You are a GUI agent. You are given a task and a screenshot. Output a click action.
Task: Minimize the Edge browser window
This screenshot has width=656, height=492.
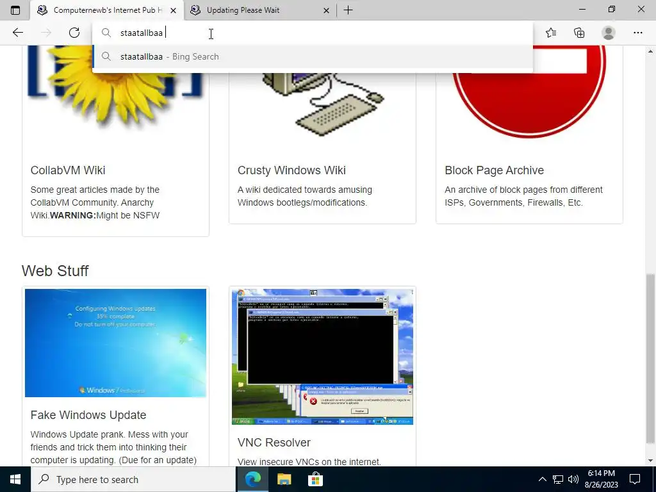point(582,9)
